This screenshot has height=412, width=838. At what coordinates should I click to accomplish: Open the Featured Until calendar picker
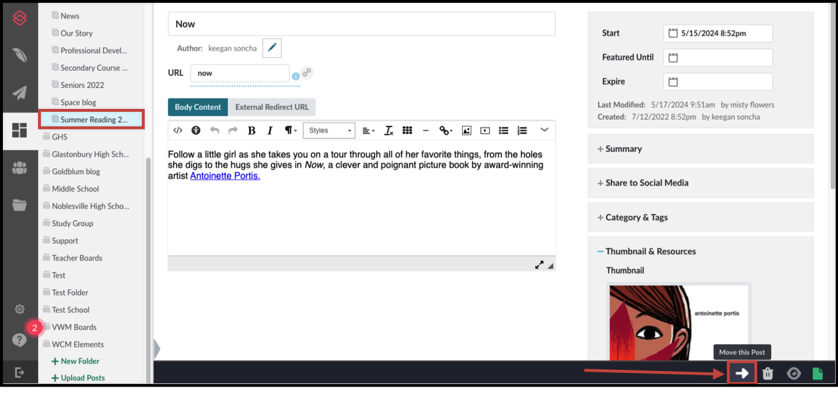(x=673, y=58)
